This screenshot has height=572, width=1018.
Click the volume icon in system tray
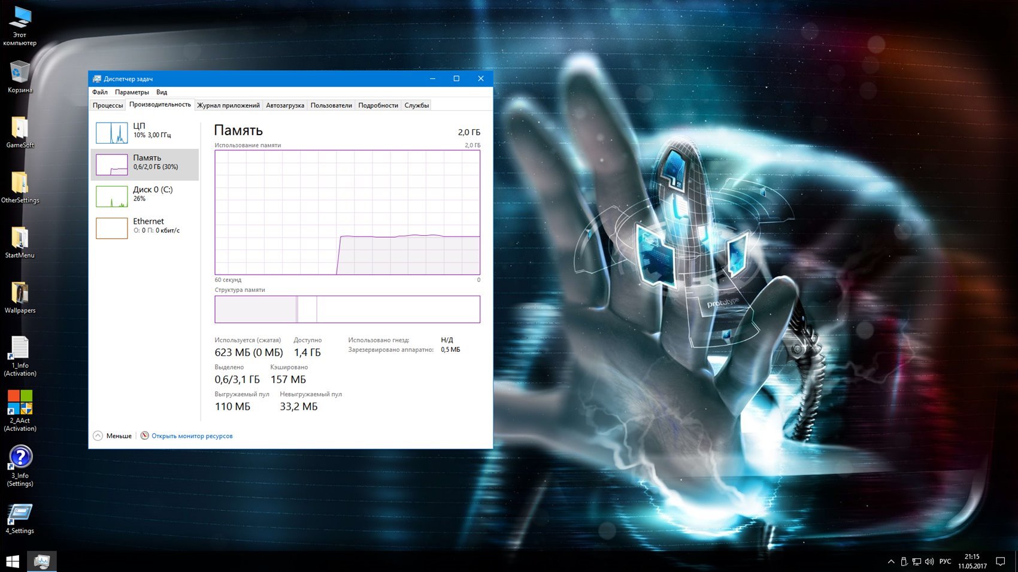929,561
